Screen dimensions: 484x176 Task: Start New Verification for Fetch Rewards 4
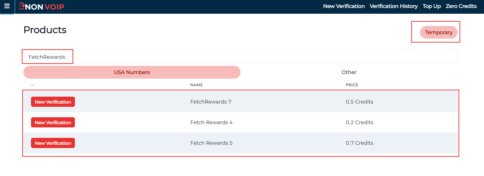(53, 122)
